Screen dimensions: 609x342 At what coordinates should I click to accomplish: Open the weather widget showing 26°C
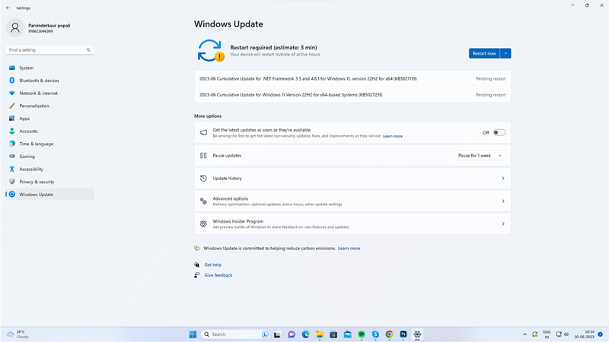18,334
